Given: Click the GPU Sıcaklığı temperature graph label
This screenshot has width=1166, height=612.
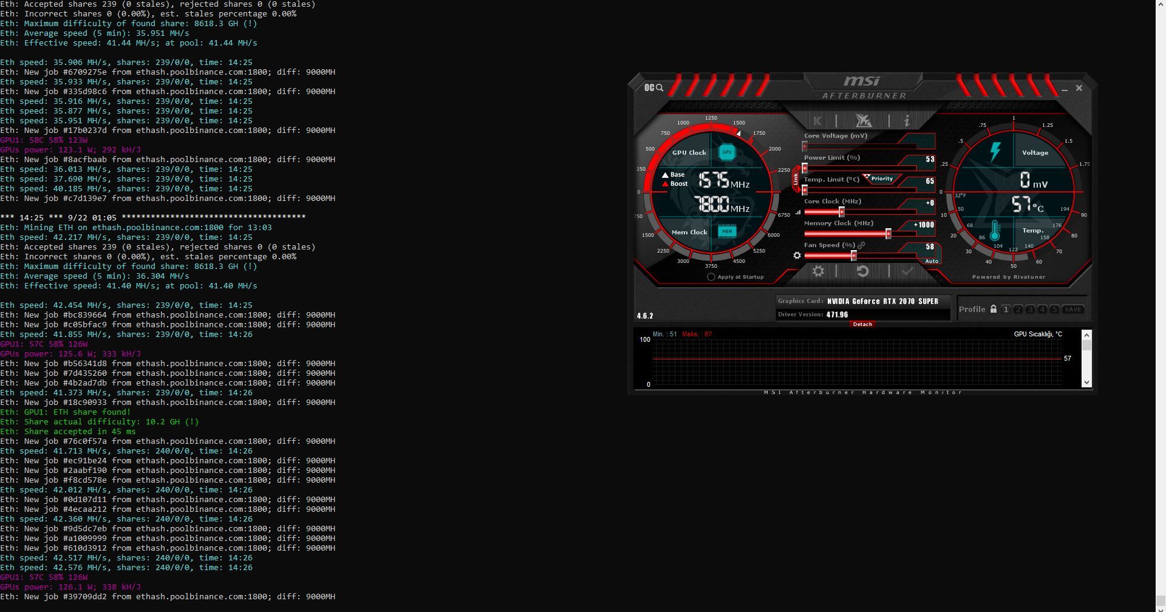Looking at the screenshot, I should tap(1038, 334).
